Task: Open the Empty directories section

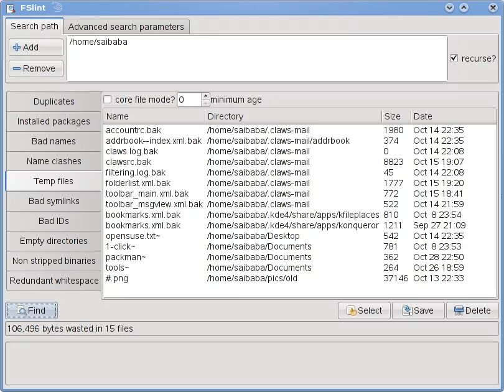Action: 54,241
